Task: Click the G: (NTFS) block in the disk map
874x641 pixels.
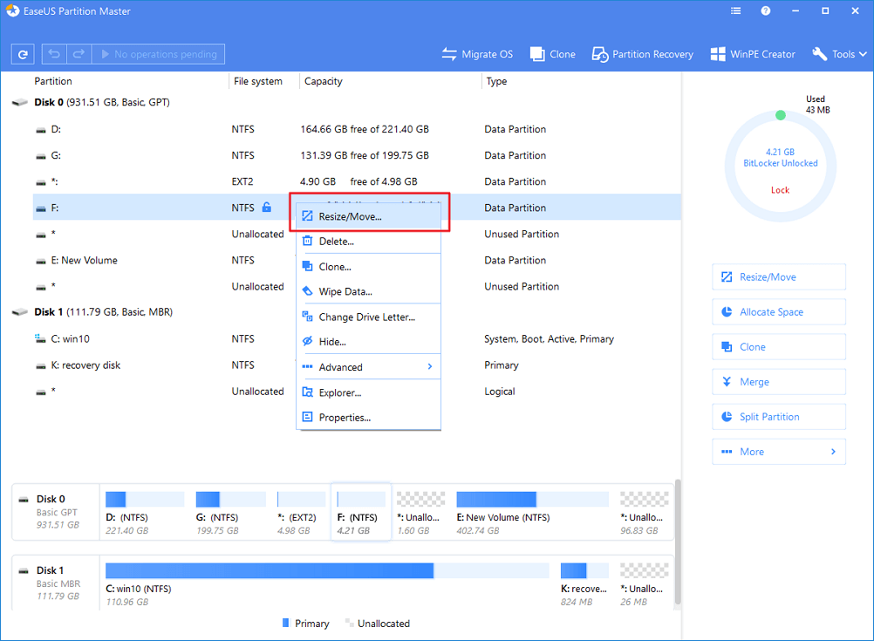Action: coord(231,513)
